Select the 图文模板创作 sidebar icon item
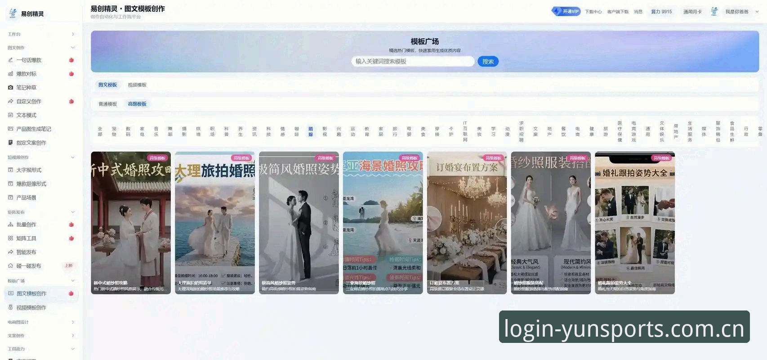The image size is (767, 360). [10, 293]
